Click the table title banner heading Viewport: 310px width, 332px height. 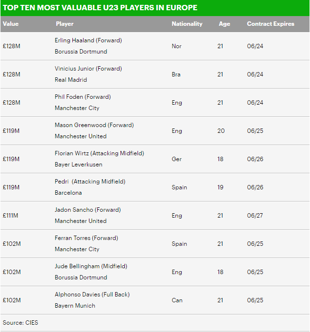click(x=100, y=8)
